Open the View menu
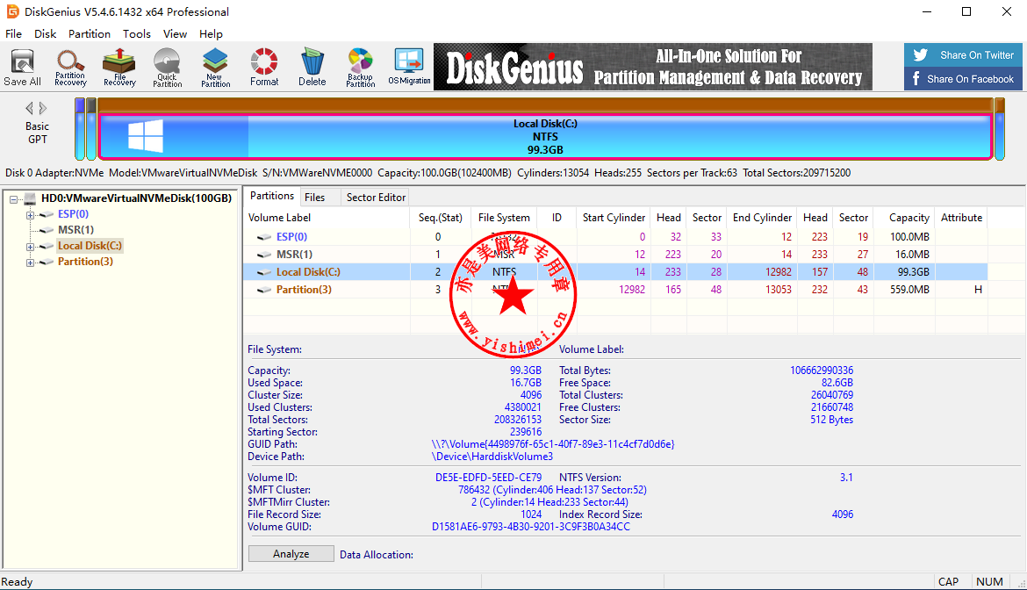1027x590 pixels. point(175,34)
